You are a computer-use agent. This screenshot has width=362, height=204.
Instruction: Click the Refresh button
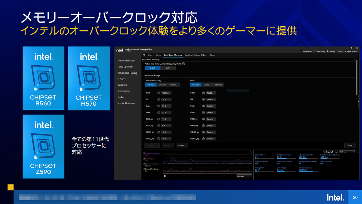[182, 145]
